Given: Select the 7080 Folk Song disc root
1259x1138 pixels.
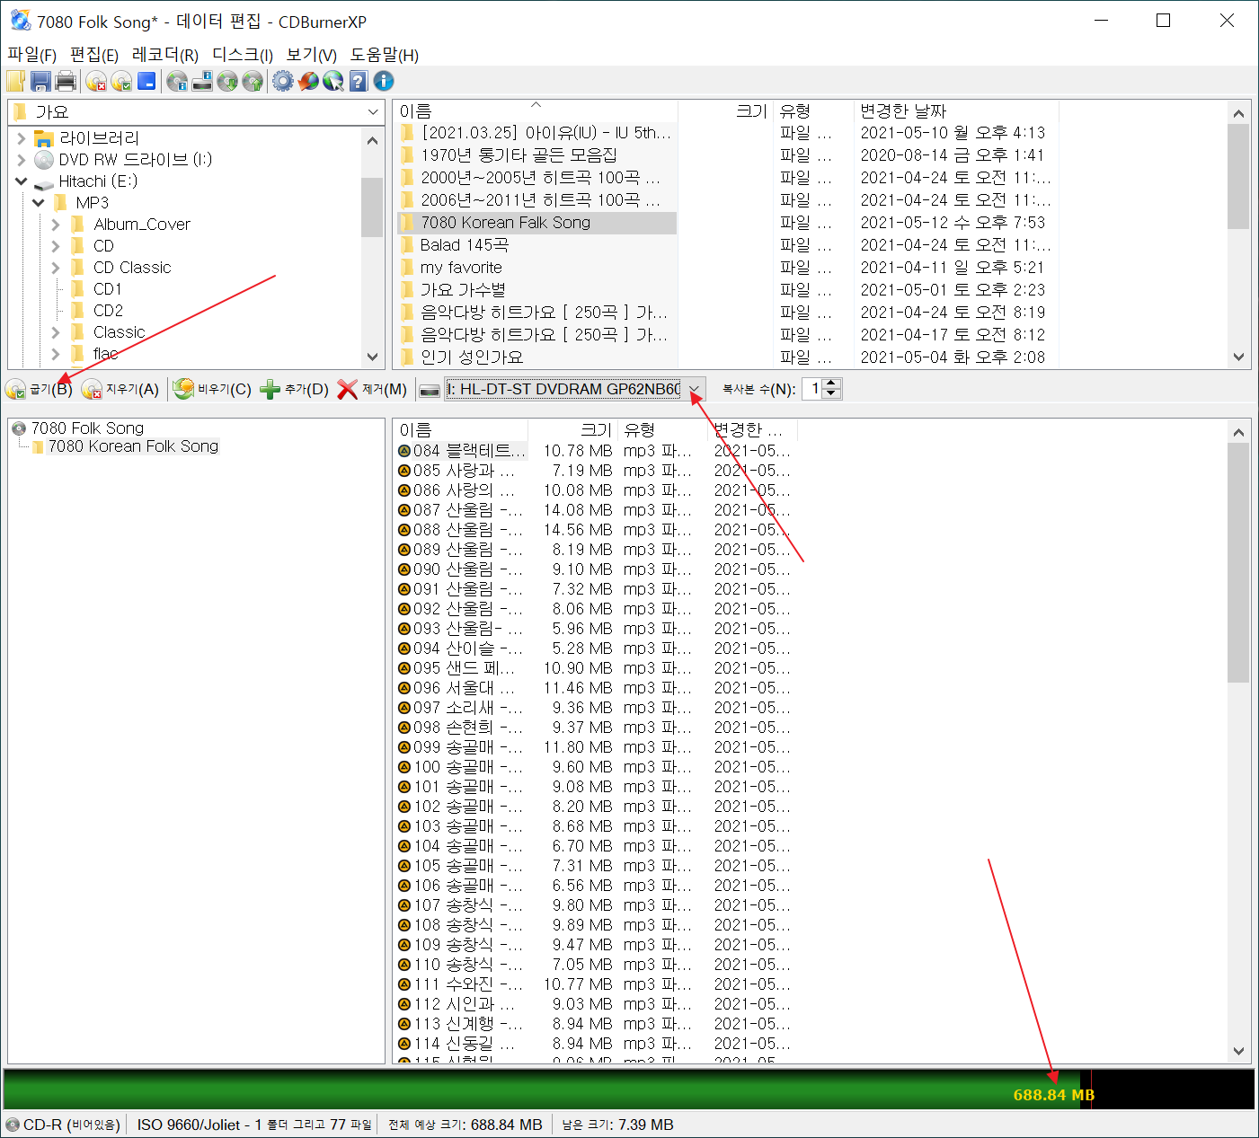Looking at the screenshot, I should pyautogui.click(x=87, y=428).
